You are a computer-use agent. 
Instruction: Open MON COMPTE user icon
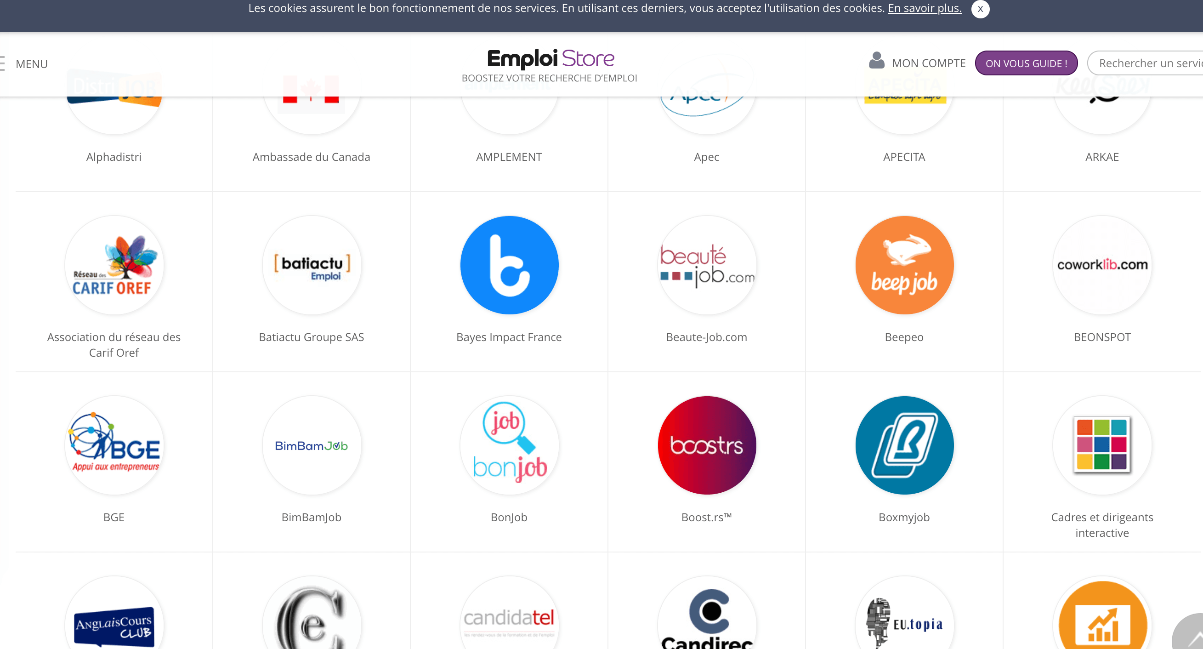(876, 61)
